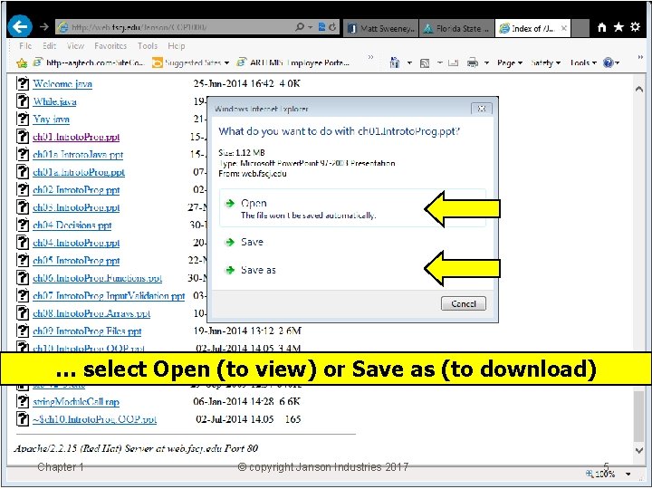Click the file icon beside While.java
Screen dimensions: 652x489
23,101
